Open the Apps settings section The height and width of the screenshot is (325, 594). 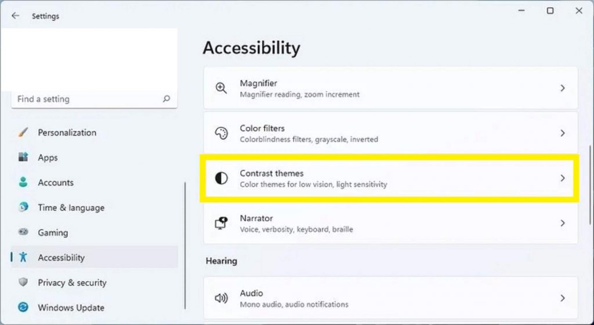[x=48, y=158]
